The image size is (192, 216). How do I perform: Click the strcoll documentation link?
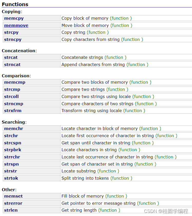[x=11, y=96]
